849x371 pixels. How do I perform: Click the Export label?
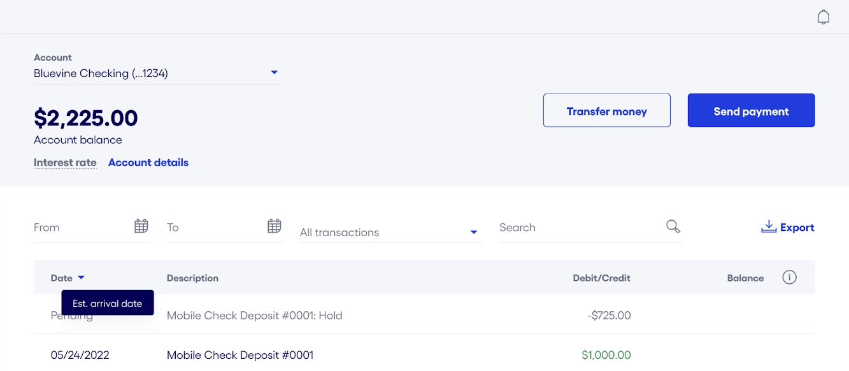click(x=797, y=227)
